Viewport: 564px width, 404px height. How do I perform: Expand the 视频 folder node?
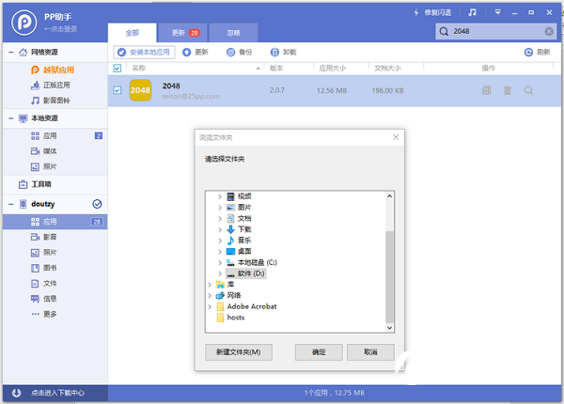click(x=220, y=196)
